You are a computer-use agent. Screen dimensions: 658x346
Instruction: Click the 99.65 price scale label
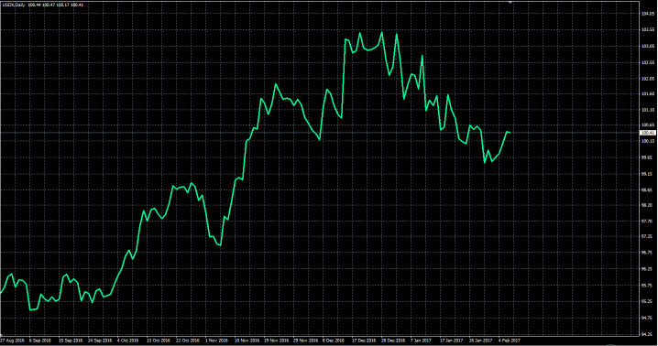coord(647,158)
